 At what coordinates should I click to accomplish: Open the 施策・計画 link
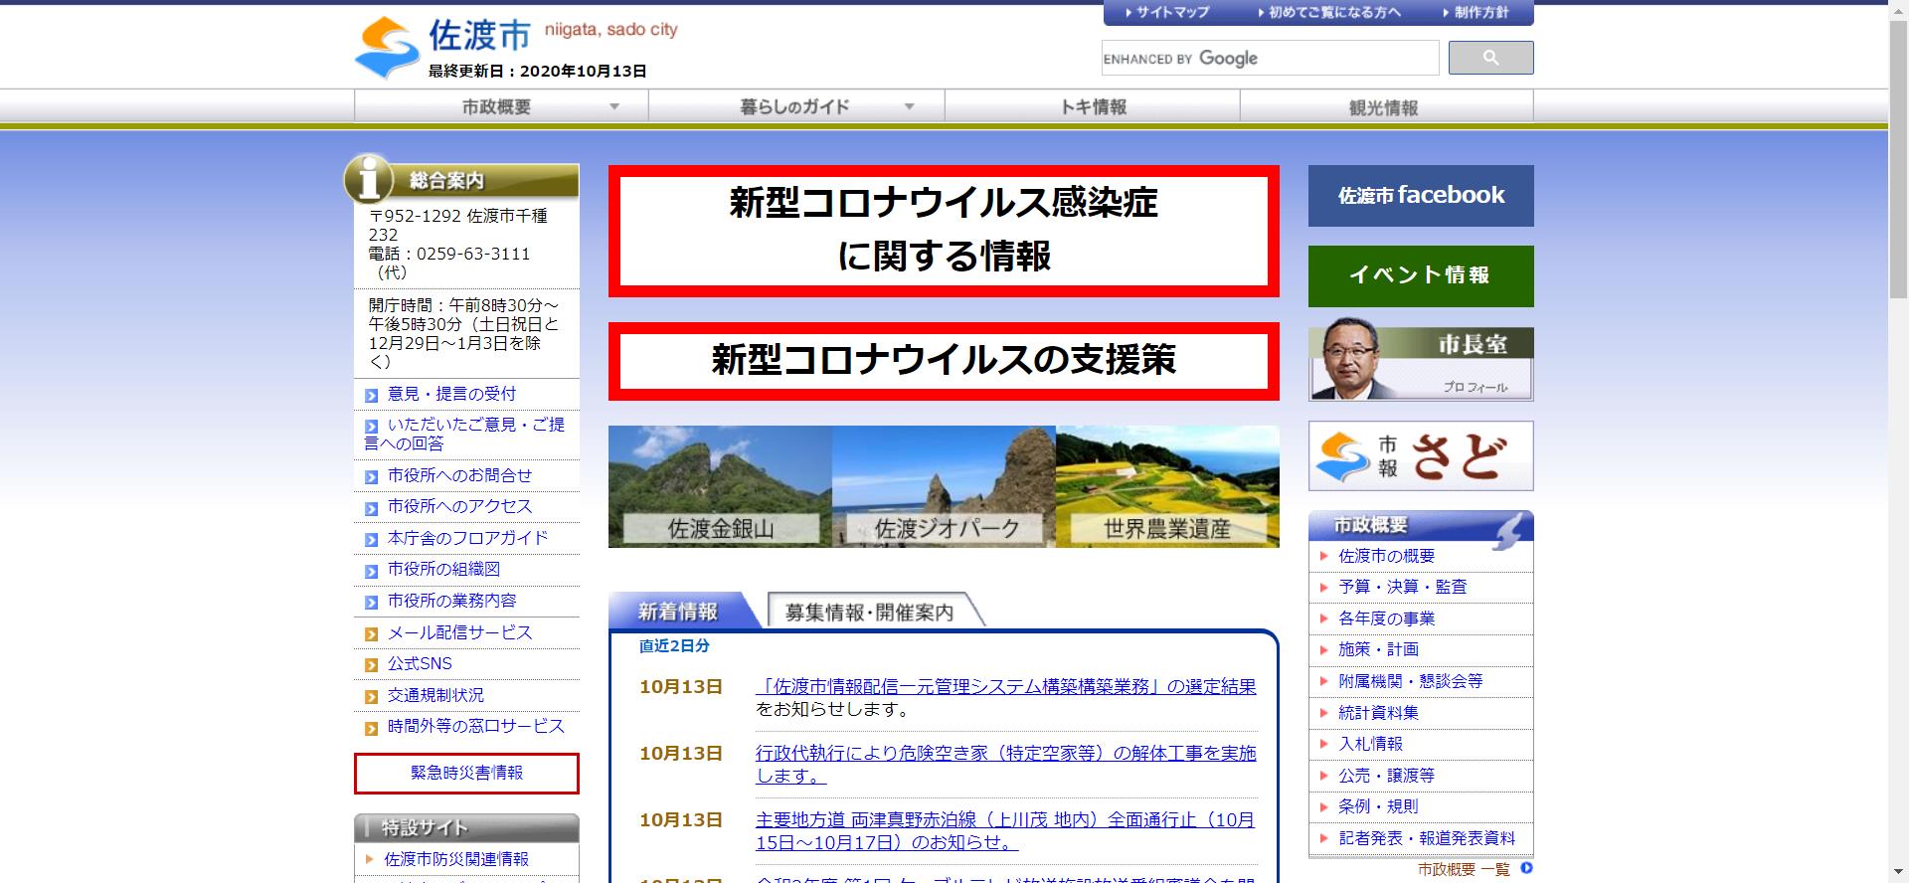1379,649
